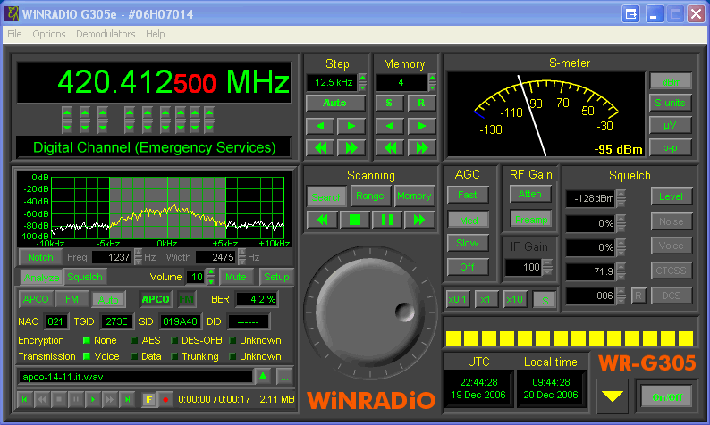
Task: Adjust the Notch Freq 1237 Hz spinner
Action: tap(138, 257)
